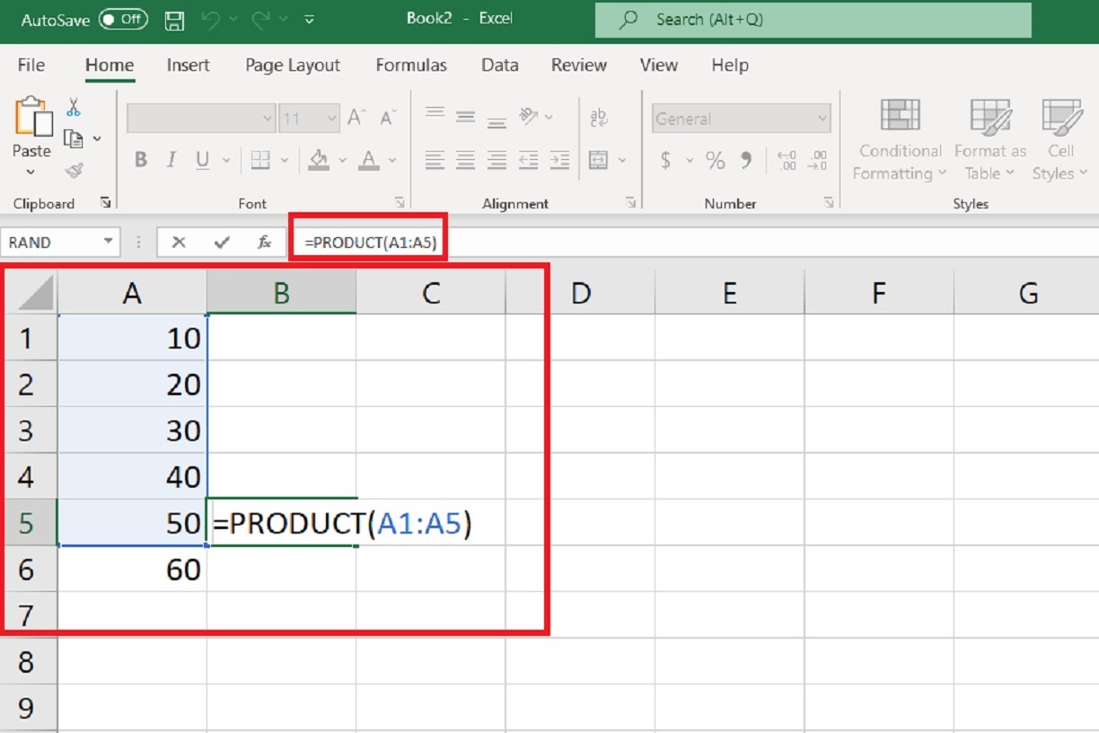The image size is (1099, 733).
Task: Confirm the formula with the checkmark icon
Action: 222,243
